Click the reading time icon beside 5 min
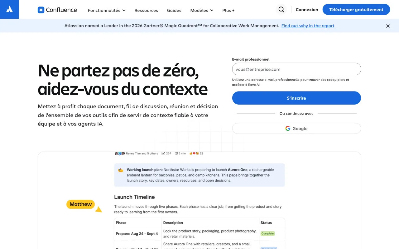399x249 pixels. pyautogui.click(x=176, y=153)
